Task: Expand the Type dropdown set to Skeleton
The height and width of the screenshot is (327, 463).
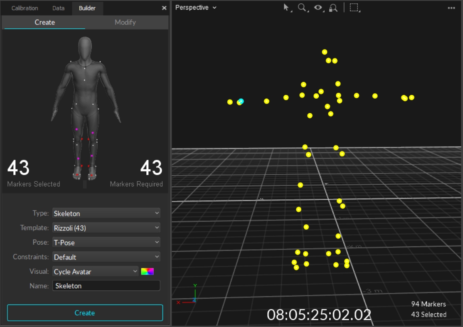Action: (106, 213)
